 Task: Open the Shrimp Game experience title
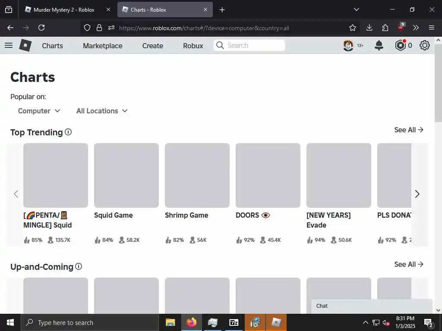(186, 215)
